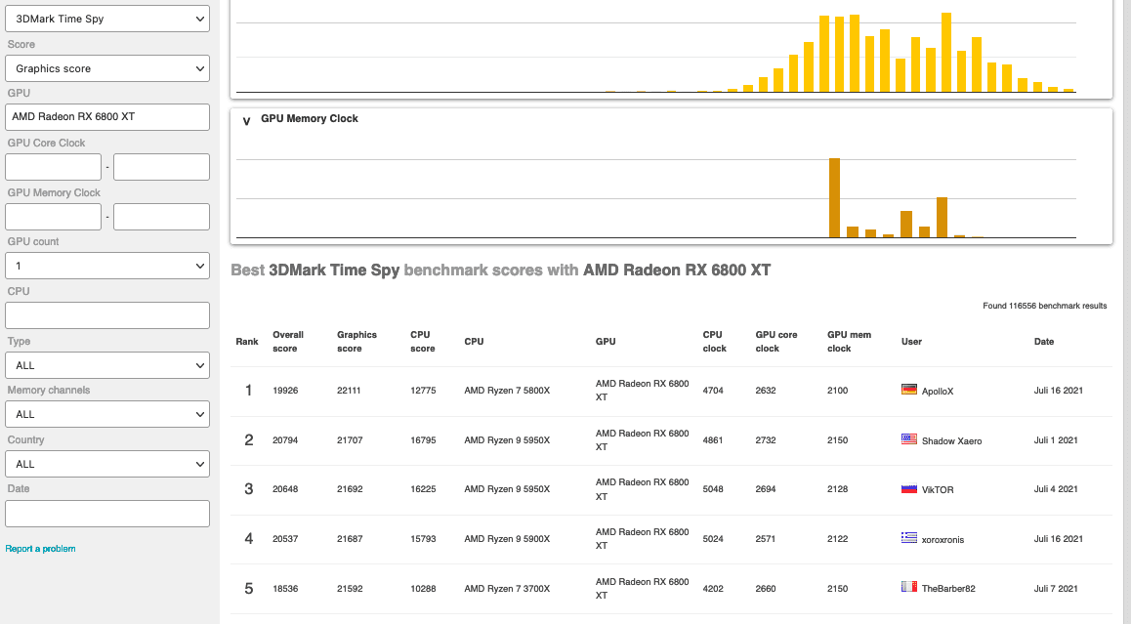Click the Graphics score column header
The width and height of the screenshot is (1131, 624).
click(x=356, y=341)
